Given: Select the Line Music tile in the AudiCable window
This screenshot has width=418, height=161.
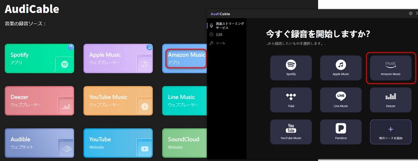Looking at the screenshot, I should coord(341,100).
